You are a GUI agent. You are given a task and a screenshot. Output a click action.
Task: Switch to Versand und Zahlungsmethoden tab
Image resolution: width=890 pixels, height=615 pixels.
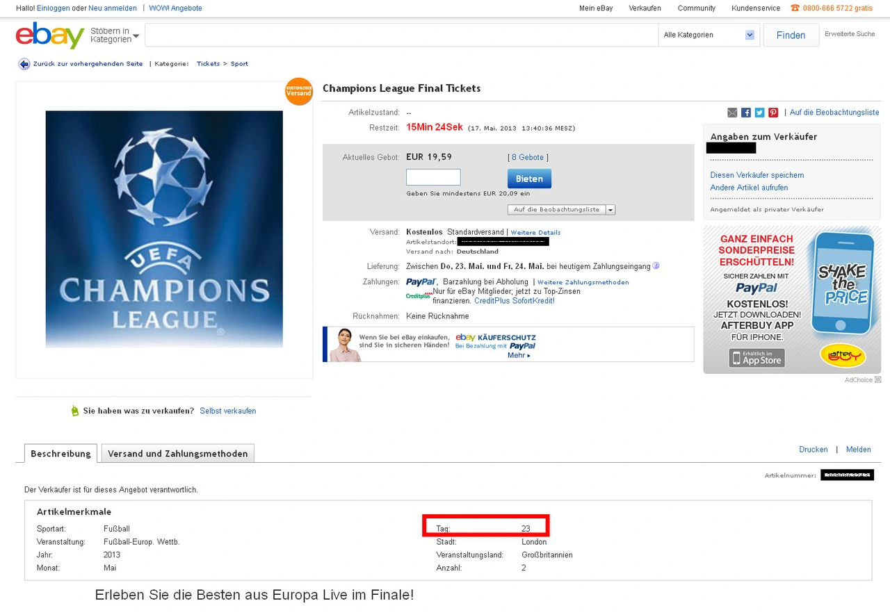click(x=177, y=454)
